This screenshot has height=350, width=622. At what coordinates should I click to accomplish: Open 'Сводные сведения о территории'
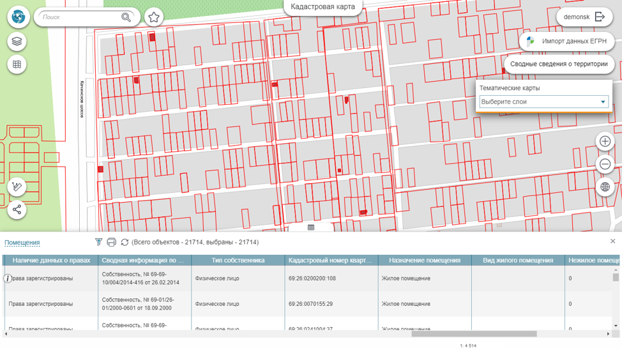click(x=559, y=64)
